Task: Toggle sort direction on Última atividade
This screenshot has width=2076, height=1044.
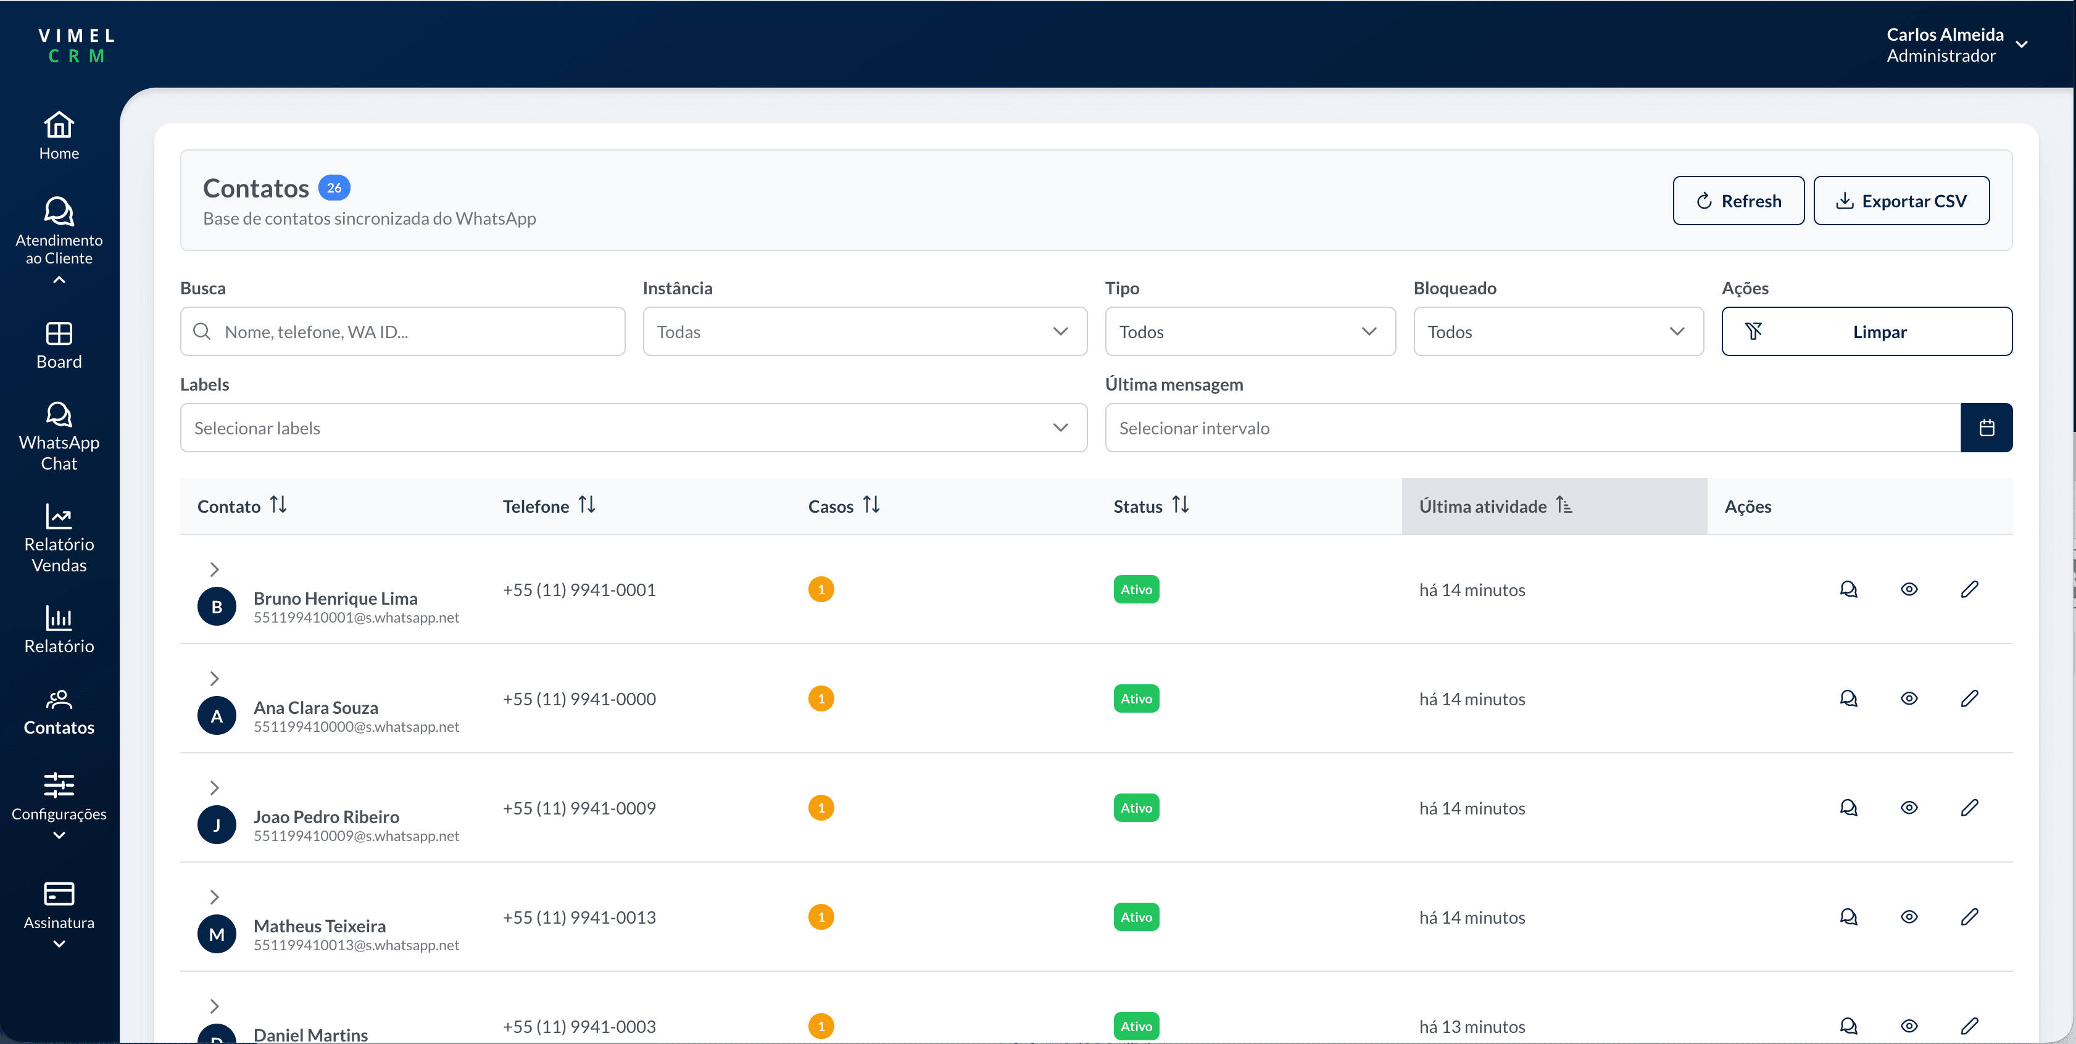Action: click(x=1566, y=505)
